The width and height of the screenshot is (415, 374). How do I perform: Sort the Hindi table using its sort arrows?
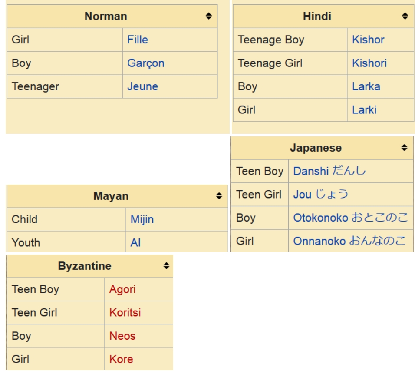pos(405,16)
